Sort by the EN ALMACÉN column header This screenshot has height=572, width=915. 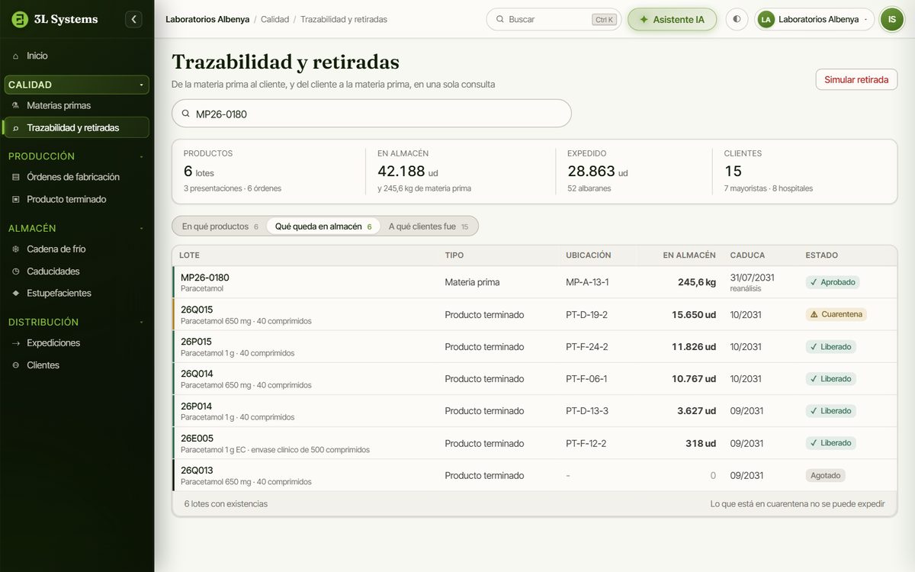click(689, 255)
